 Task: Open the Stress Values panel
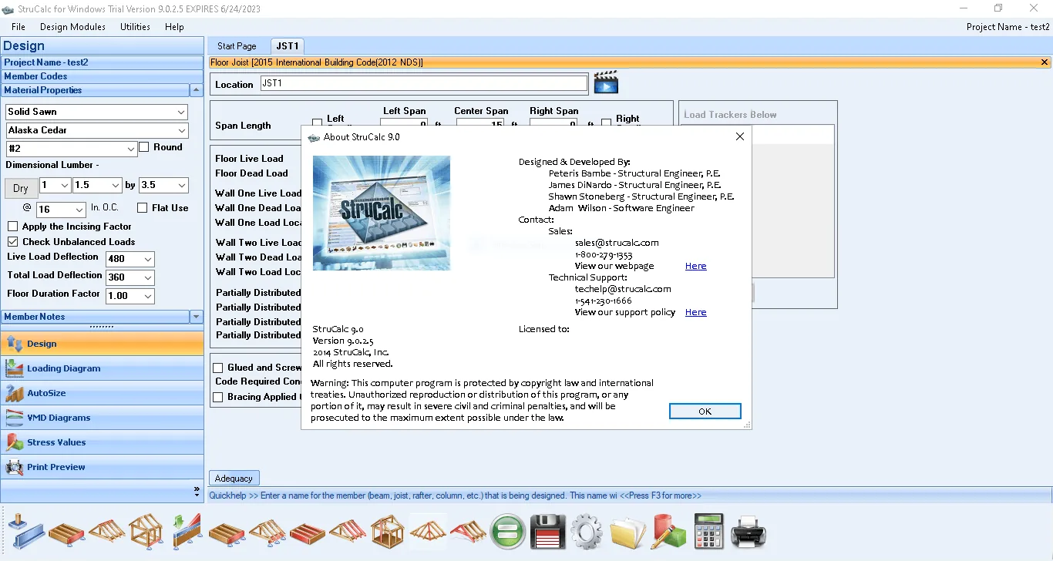tap(102, 442)
